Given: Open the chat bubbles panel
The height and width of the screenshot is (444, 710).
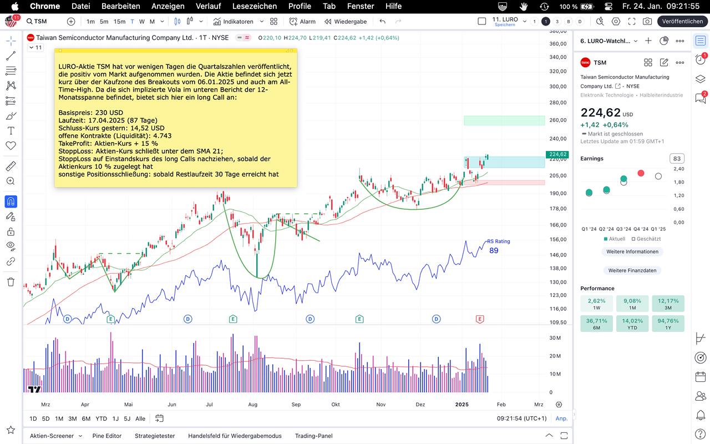Looking at the screenshot, I should (700, 98).
